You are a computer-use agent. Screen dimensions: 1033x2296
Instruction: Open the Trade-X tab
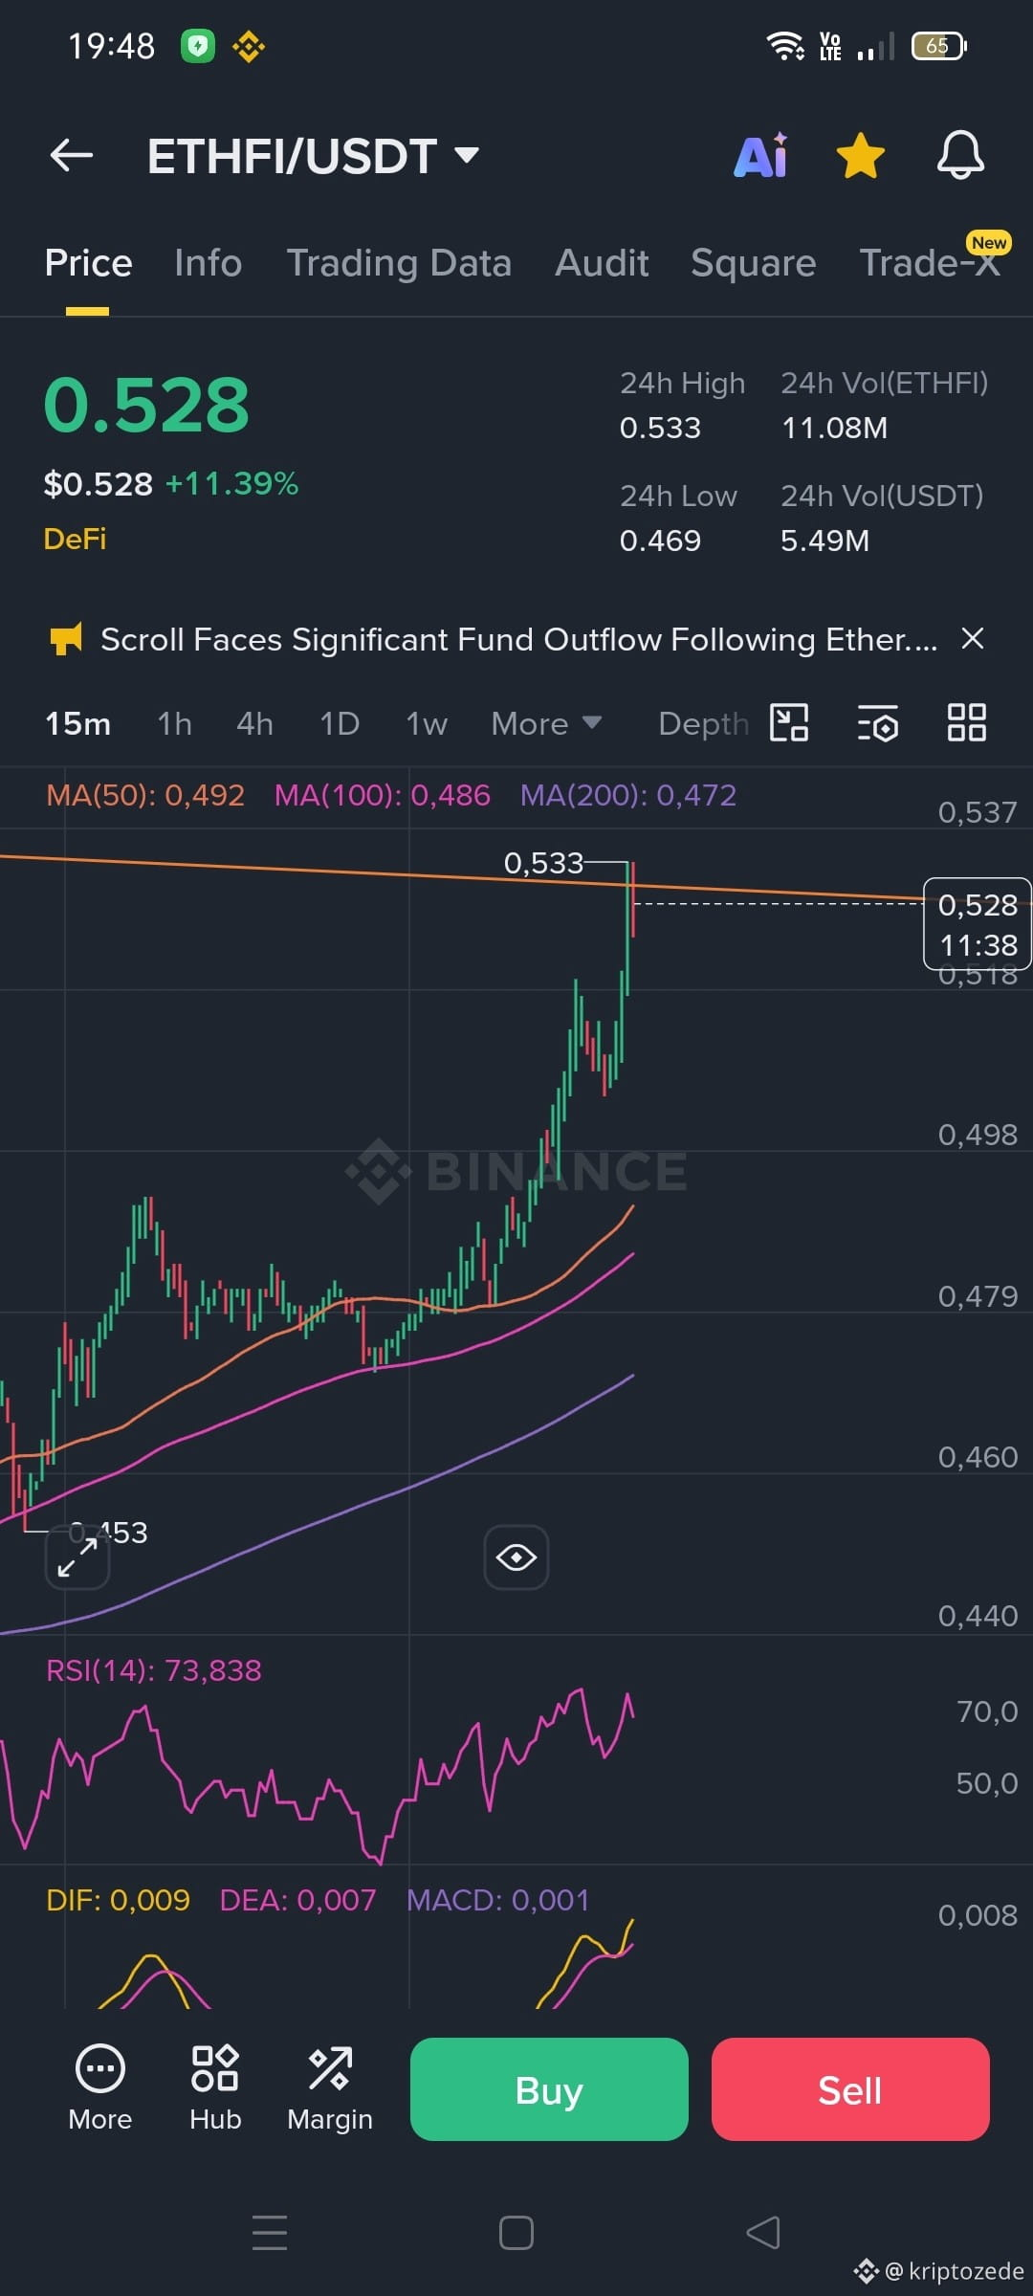point(930,262)
